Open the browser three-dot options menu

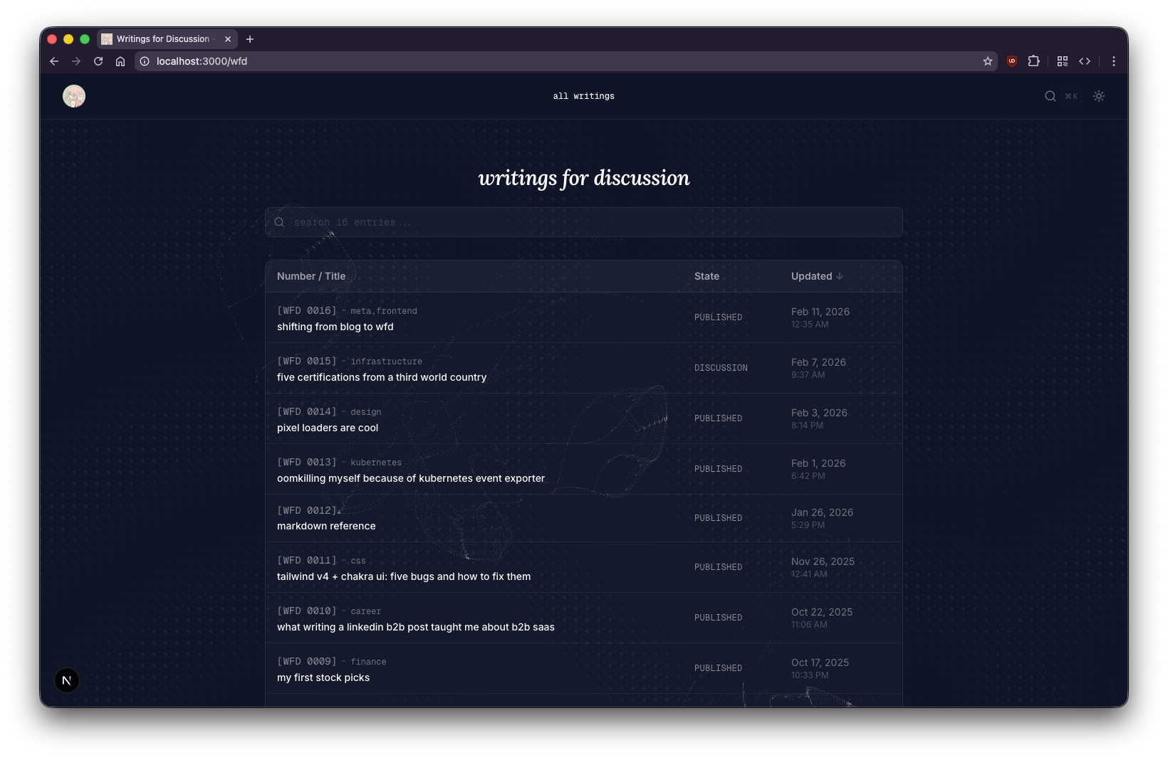(x=1113, y=61)
